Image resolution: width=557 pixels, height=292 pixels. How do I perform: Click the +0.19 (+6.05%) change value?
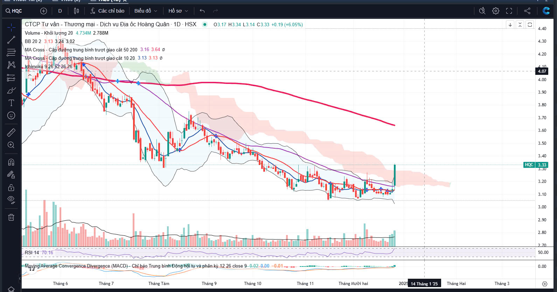tap(287, 24)
